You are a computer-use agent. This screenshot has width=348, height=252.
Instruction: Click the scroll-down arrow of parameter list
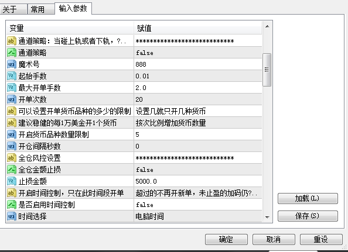(x=267, y=217)
